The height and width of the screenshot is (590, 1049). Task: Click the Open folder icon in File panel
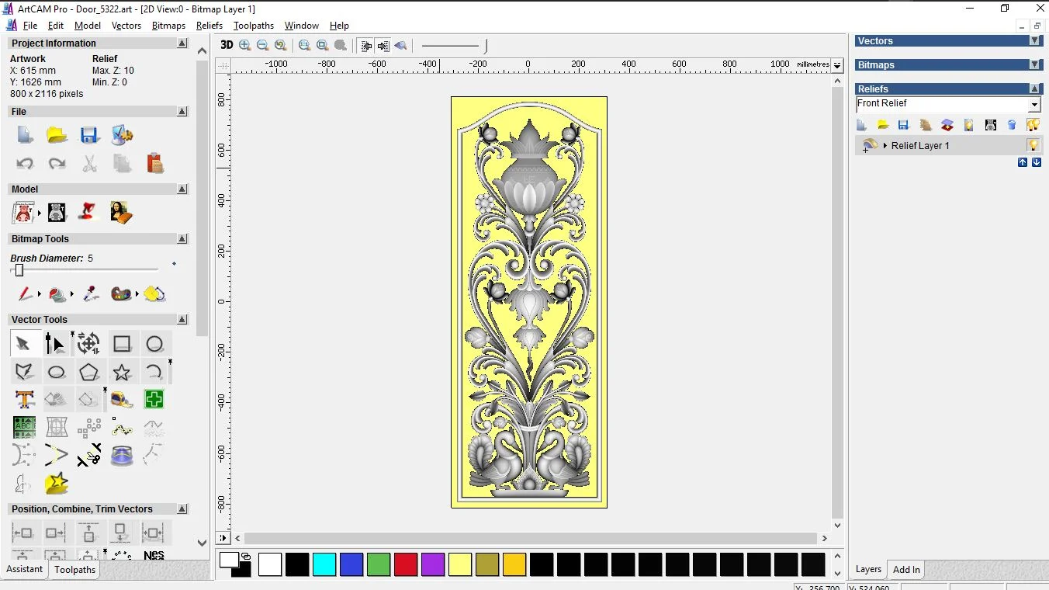57,136
